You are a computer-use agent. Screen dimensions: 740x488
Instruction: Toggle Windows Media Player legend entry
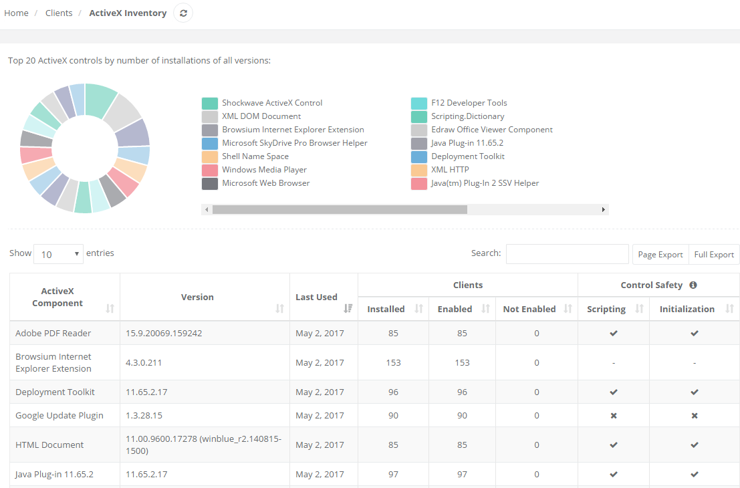tap(264, 170)
